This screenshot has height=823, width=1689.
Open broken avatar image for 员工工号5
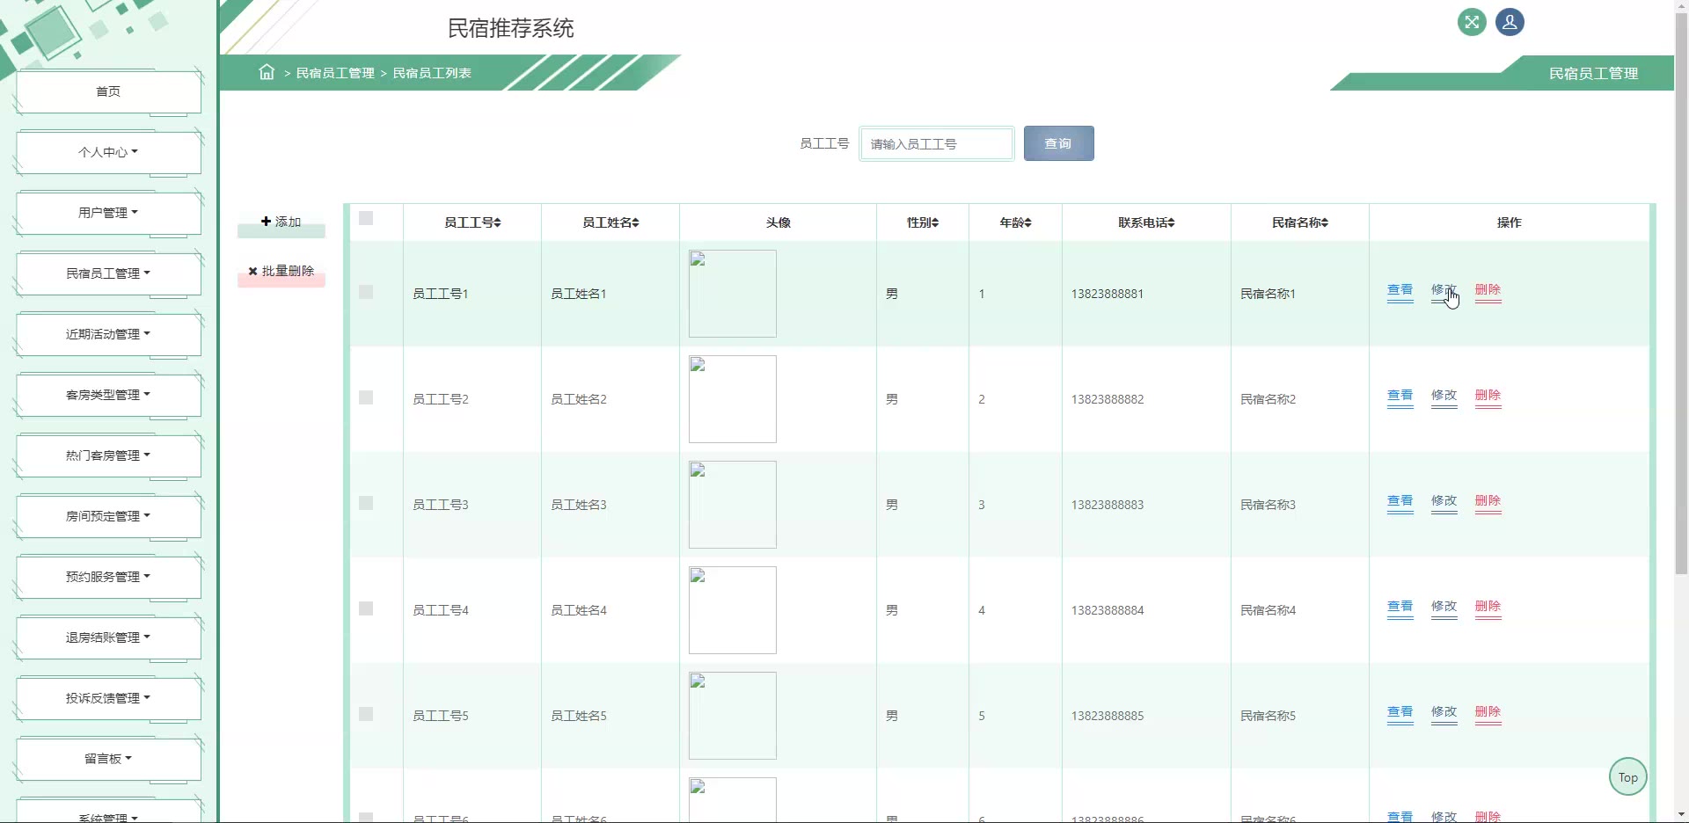[x=733, y=716]
